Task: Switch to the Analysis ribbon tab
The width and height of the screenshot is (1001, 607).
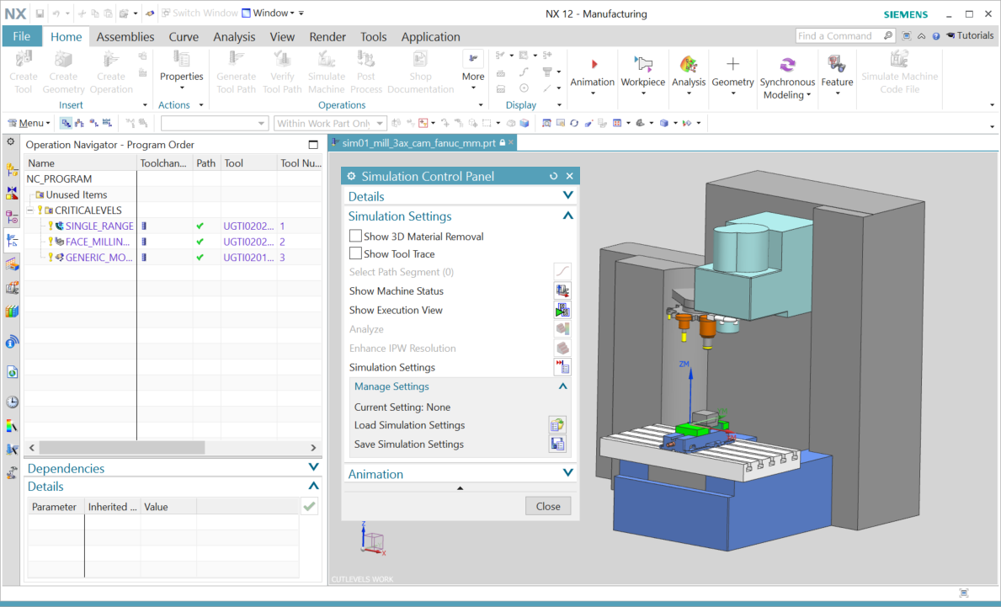Action: (234, 37)
